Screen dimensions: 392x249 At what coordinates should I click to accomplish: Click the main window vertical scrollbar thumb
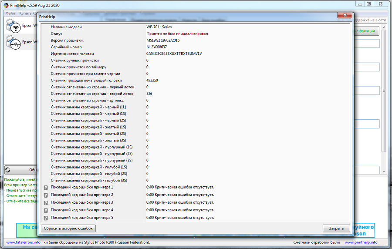click(x=384, y=90)
